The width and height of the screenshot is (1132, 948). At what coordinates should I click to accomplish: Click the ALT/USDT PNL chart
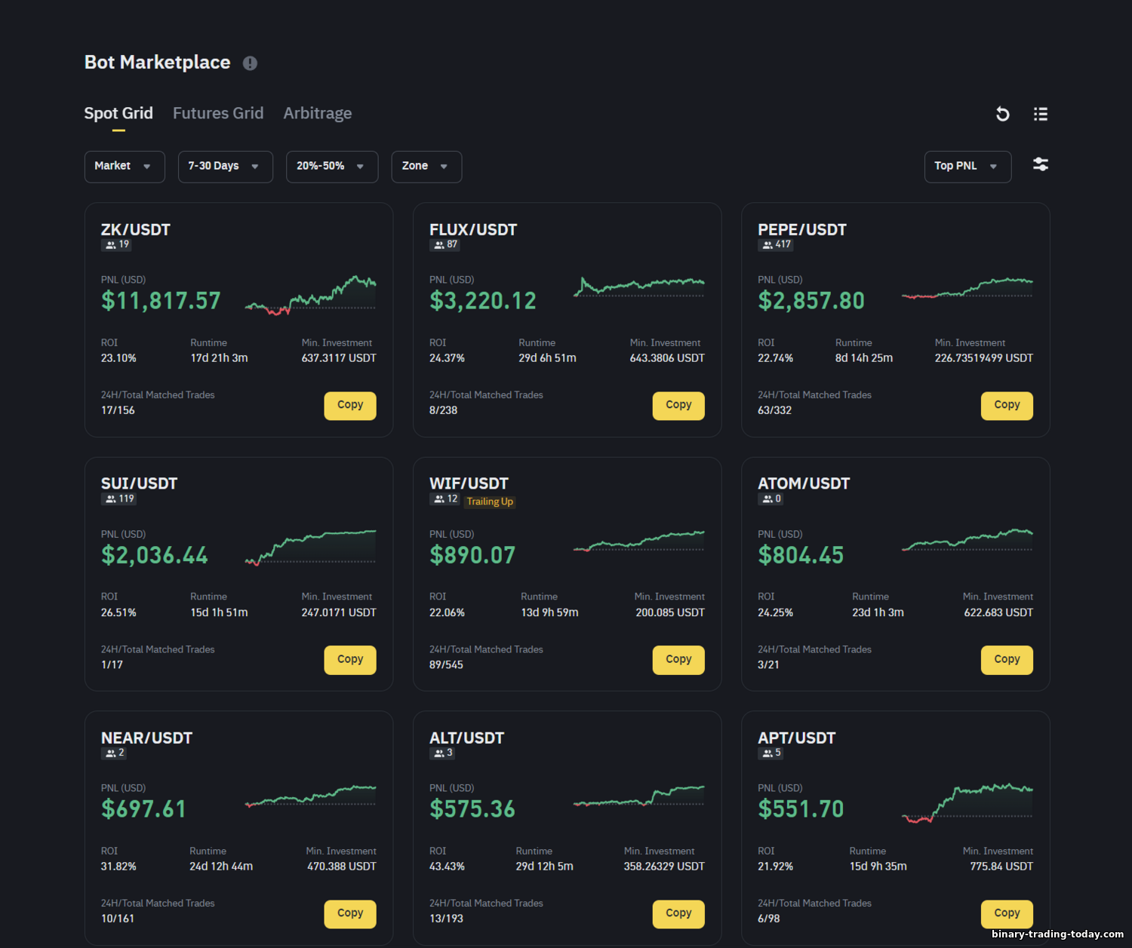point(638,797)
